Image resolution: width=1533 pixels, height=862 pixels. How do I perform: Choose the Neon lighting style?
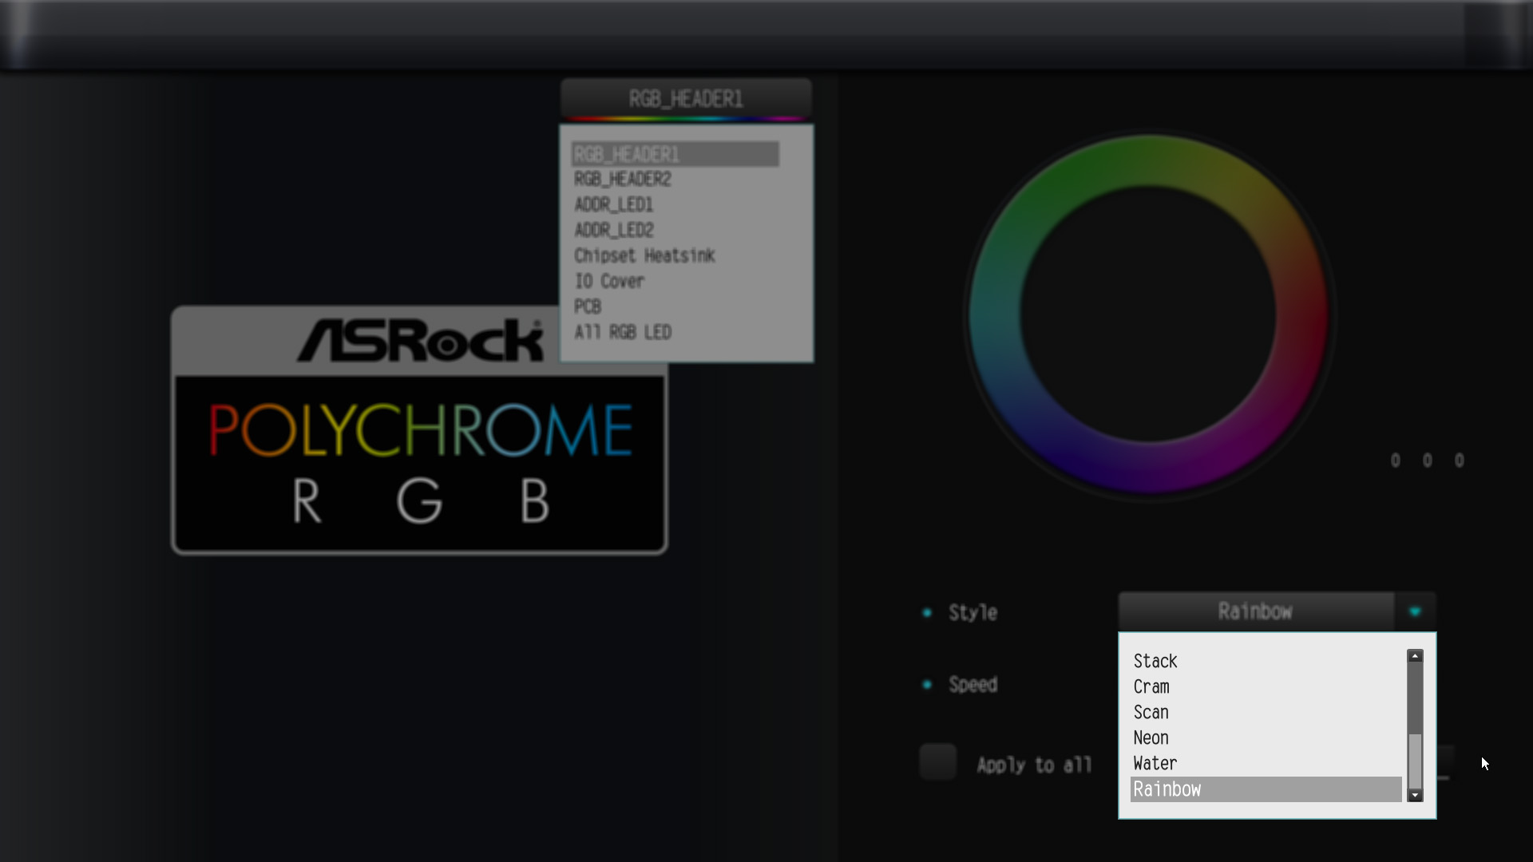click(x=1151, y=737)
